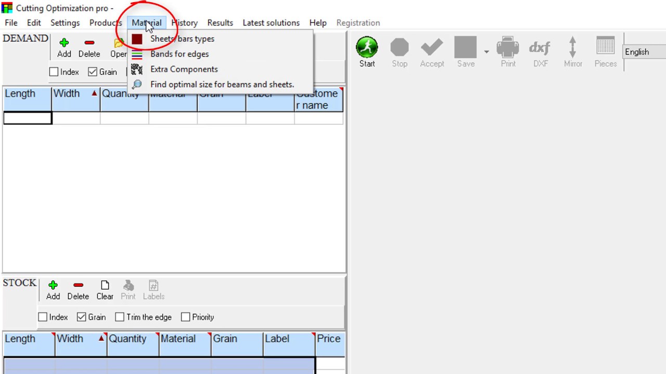Open the English language dropdown

point(645,52)
